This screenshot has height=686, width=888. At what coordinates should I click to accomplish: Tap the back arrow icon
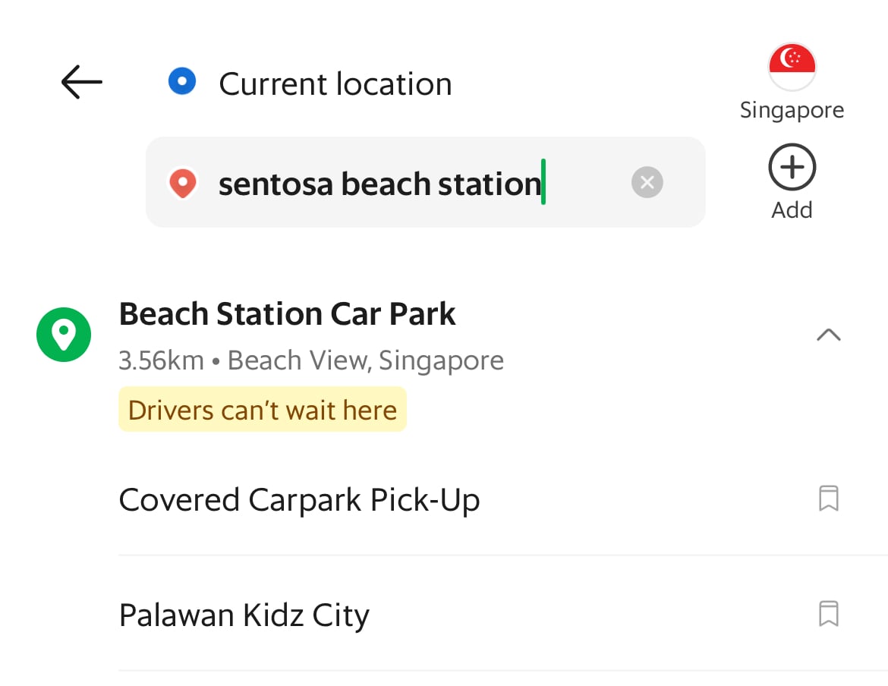click(81, 81)
